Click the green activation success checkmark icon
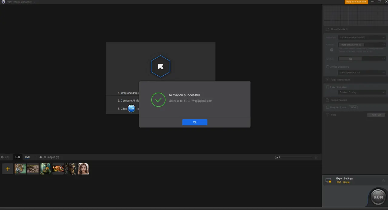 (x=158, y=100)
